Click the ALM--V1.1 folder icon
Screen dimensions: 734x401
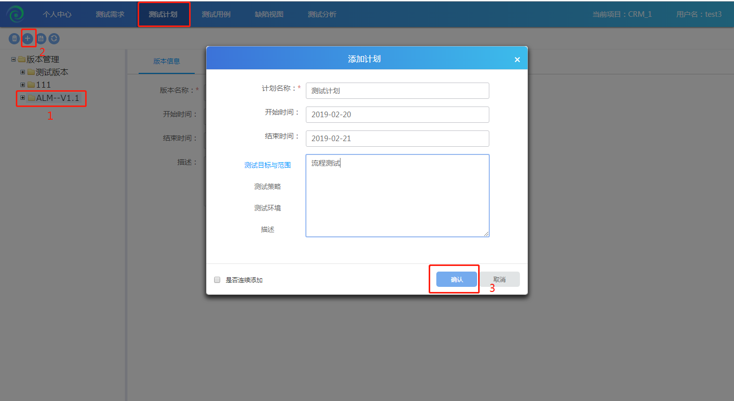31,98
